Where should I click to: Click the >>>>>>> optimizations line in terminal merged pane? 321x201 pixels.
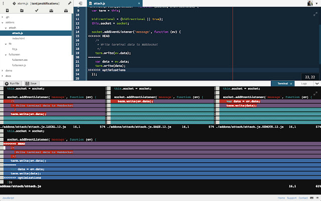click(x=22, y=178)
